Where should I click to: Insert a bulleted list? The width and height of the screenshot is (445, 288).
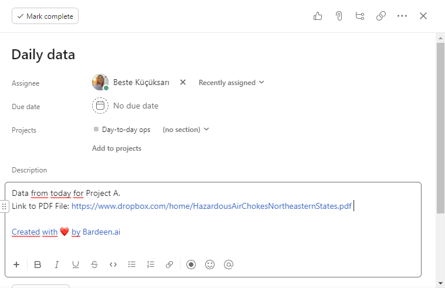132,265
